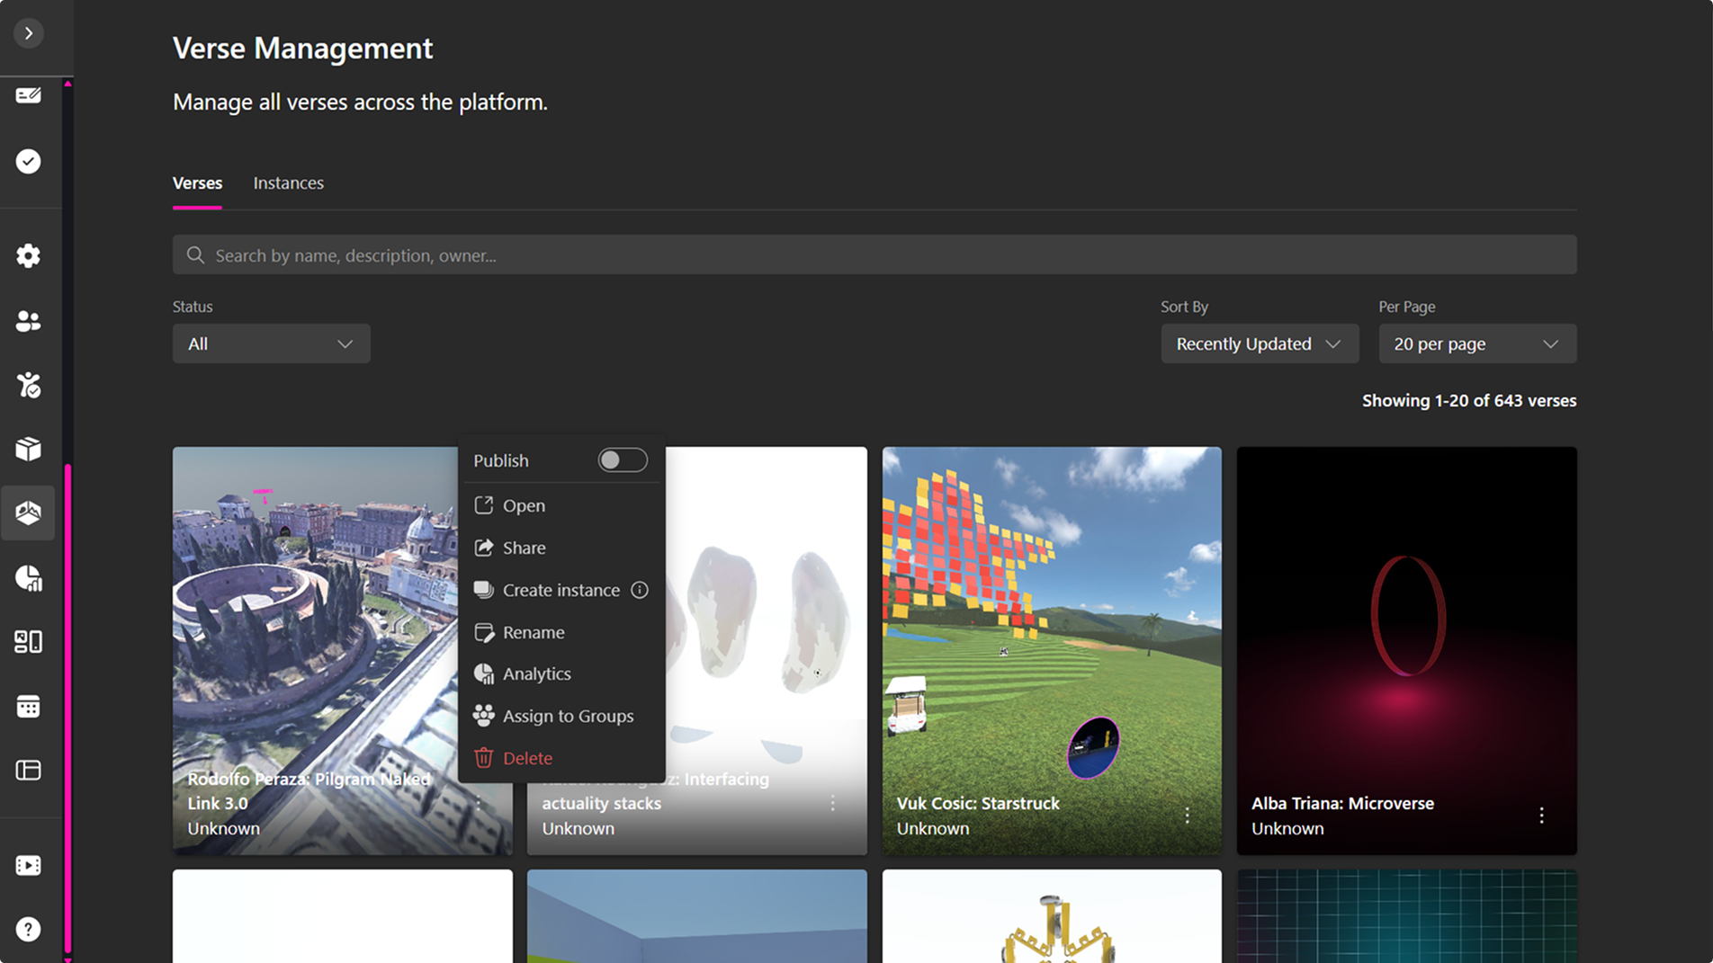This screenshot has height=963, width=1713.
Task: Open the Status filter dropdown
Action: pyautogui.click(x=271, y=343)
